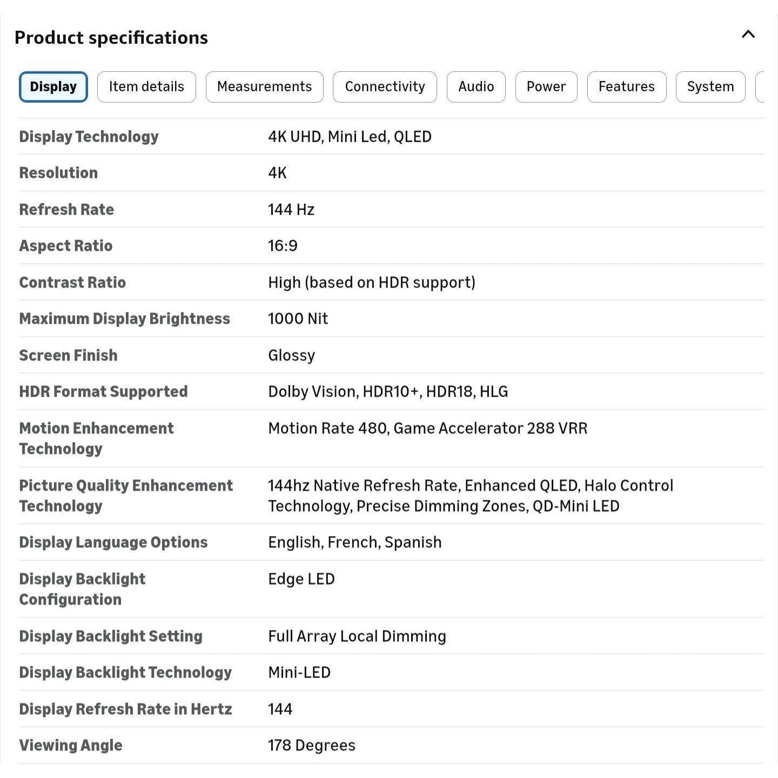The height and width of the screenshot is (778, 778).
Task: Open the Features tab
Action: click(x=626, y=87)
